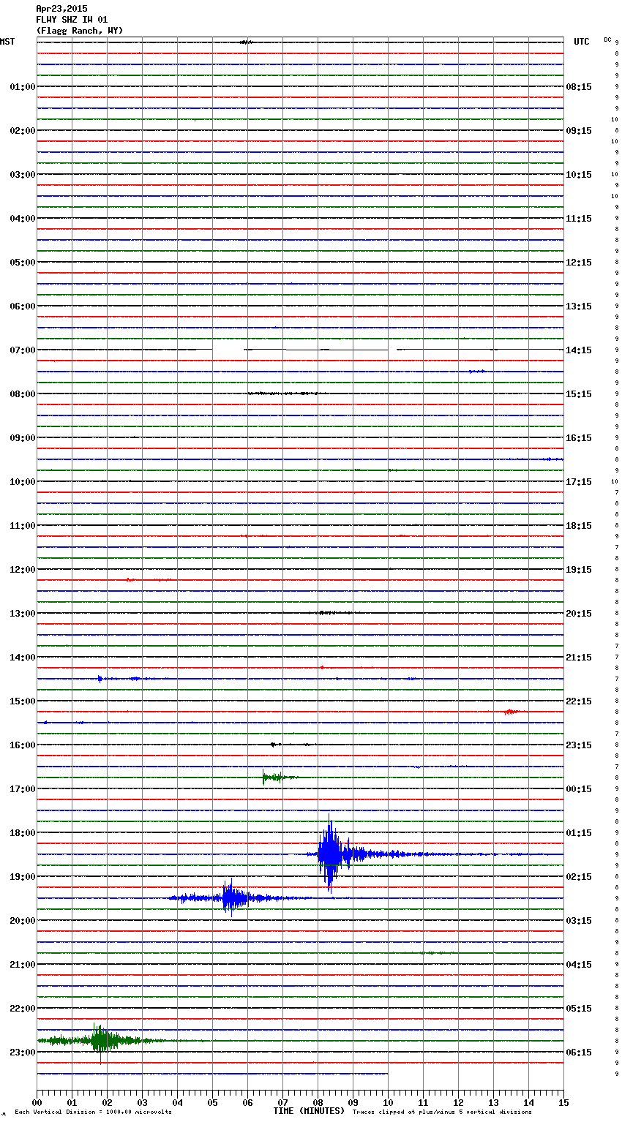Click the 10:15 UTC time label

point(579,175)
